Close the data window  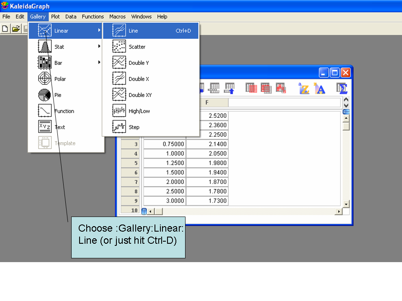[x=345, y=73]
